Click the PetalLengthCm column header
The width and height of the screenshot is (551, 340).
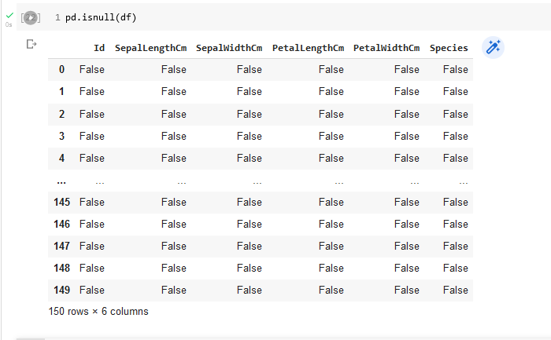pyautogui.click(x=308, y=48)
